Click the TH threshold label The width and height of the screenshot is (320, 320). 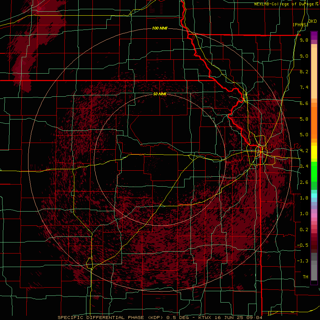305,277
